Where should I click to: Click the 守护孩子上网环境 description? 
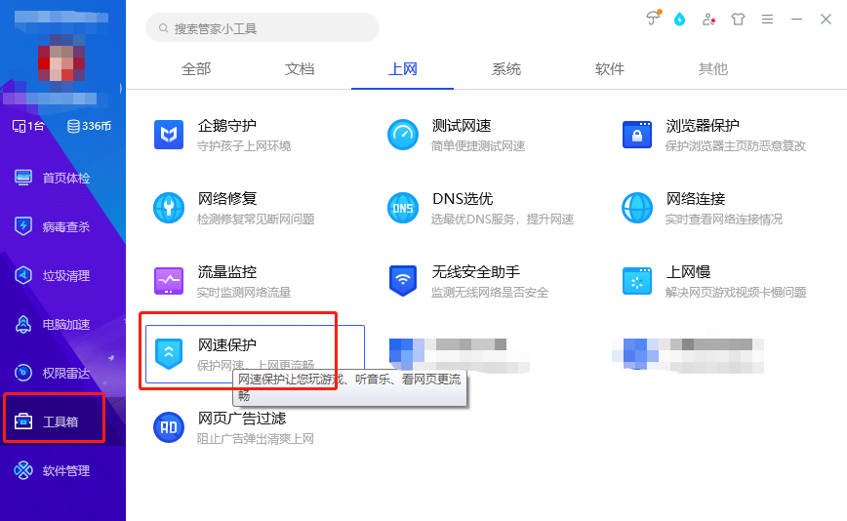coord(244,145)
